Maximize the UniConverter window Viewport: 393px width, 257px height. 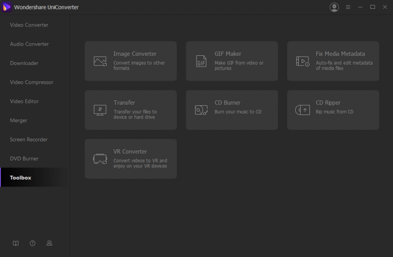(373, 7)
